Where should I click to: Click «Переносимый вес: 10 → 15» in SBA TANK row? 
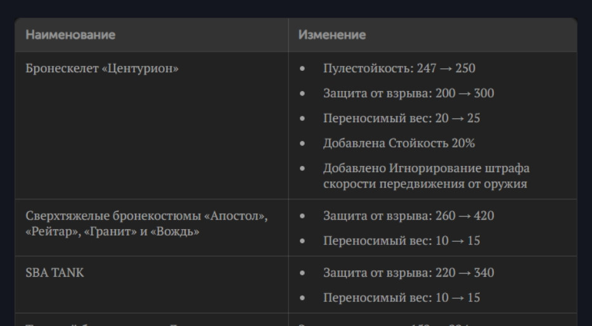[x=401, y=298]
